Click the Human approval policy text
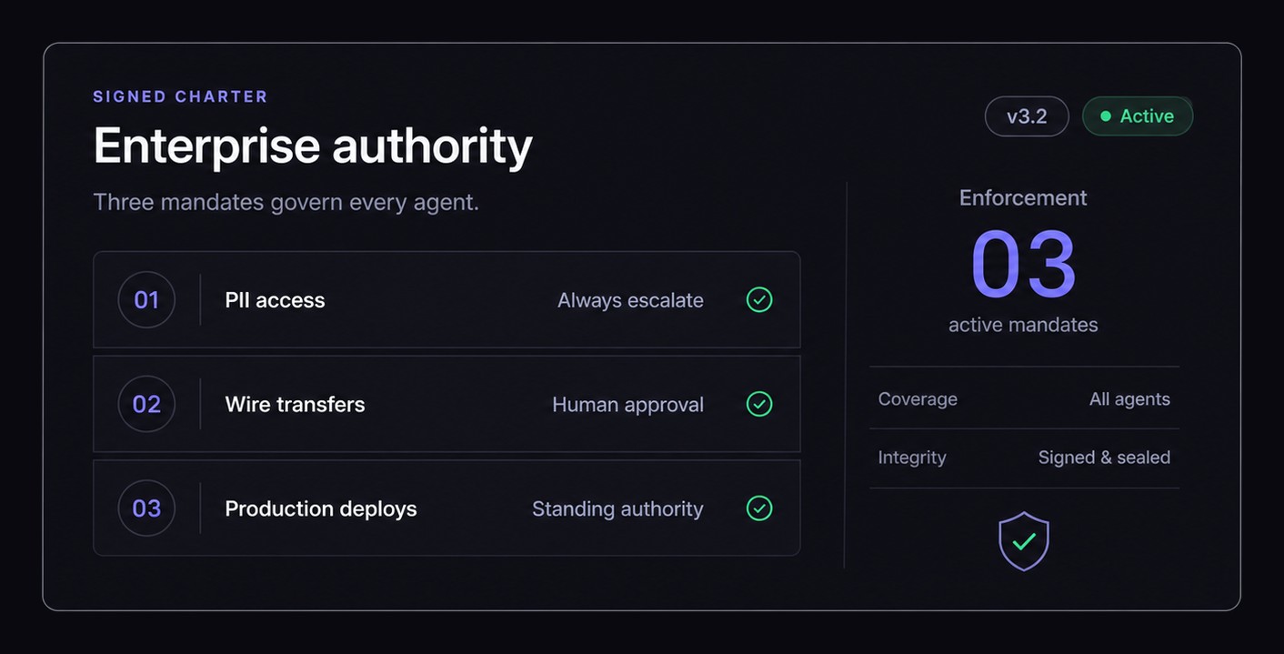 [x=627, y=405]
